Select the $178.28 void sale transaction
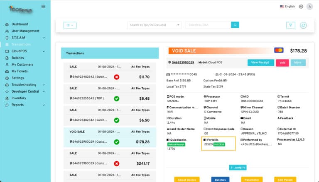Screen dimensions: 319x182 click(110, 137)
